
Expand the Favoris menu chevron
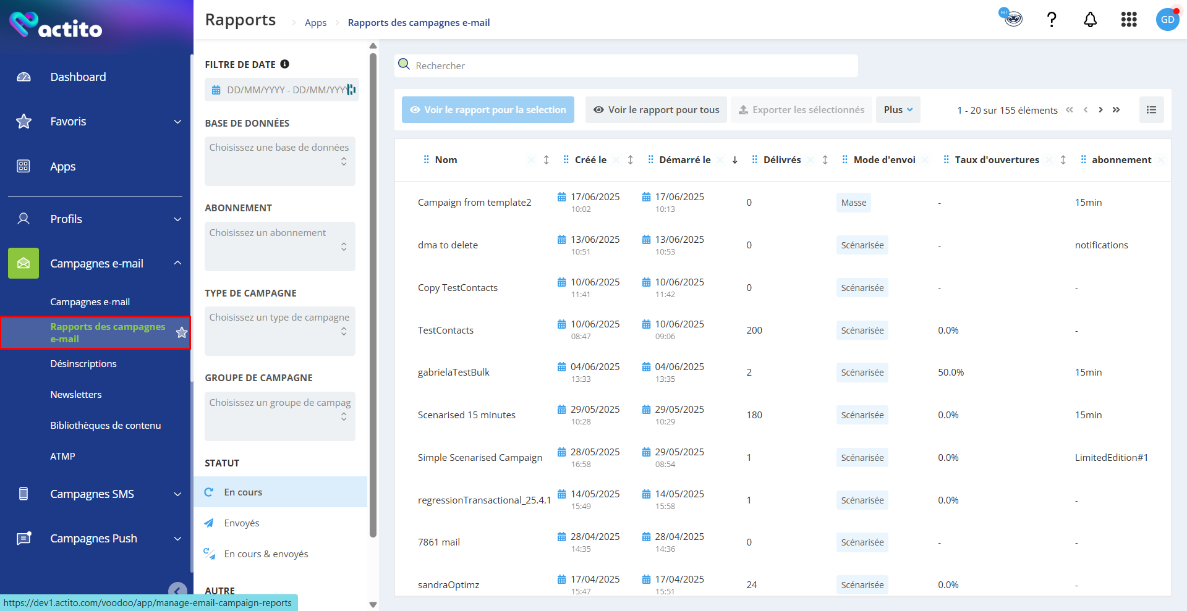click(x=177, y=122)
